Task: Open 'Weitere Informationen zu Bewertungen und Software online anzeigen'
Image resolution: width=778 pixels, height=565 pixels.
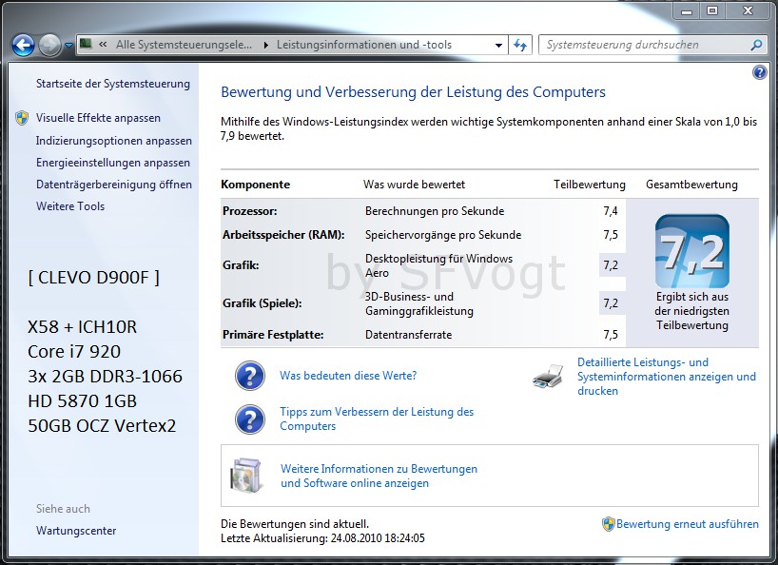Action: tap(379, 476)
